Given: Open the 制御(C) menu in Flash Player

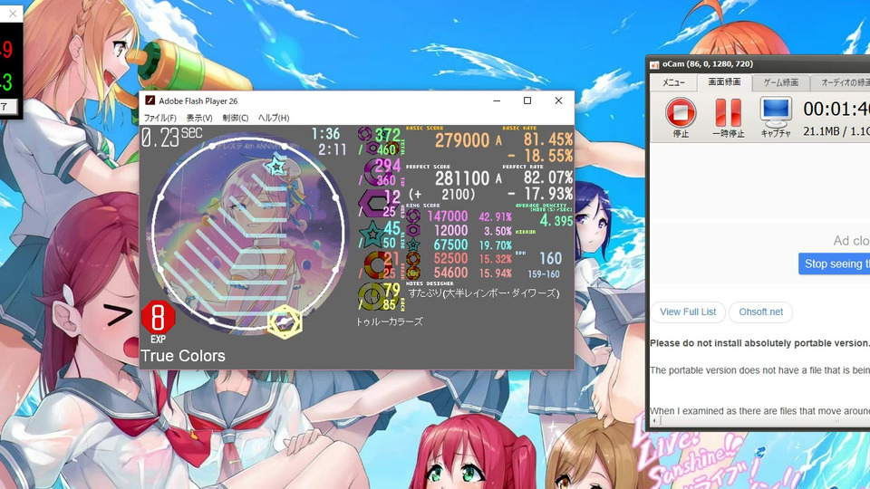Looking at the screenshot, I should pos(236,118).
